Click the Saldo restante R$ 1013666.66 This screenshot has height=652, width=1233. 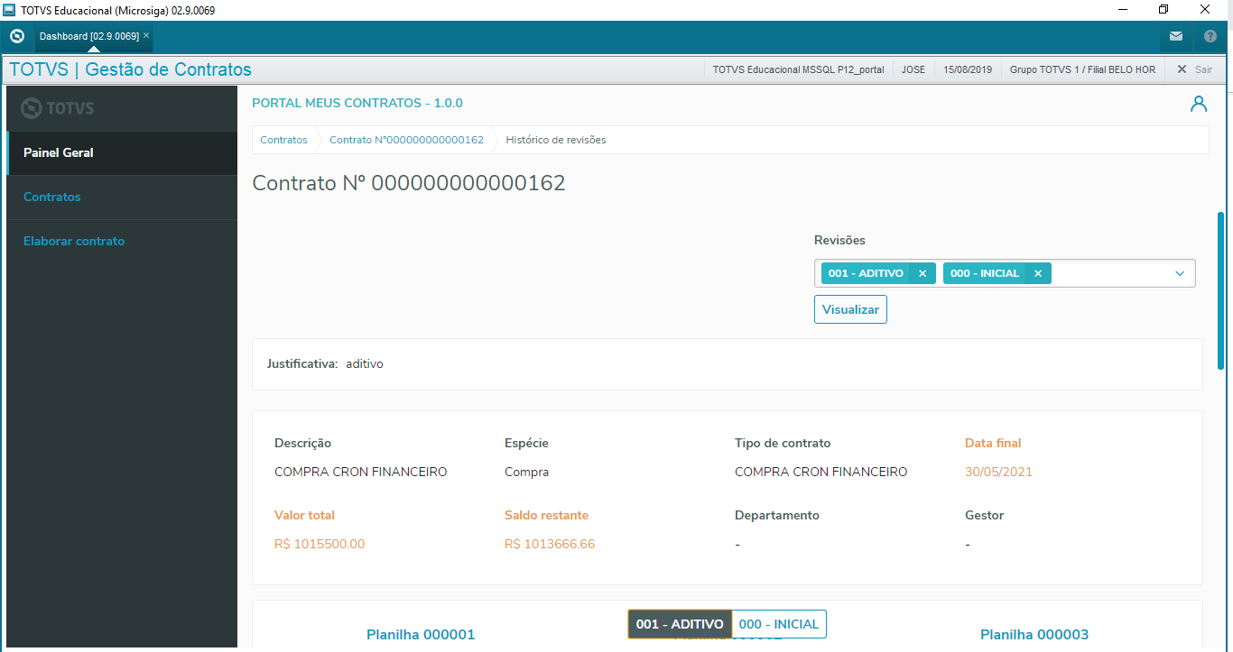(x=550, y=544)
